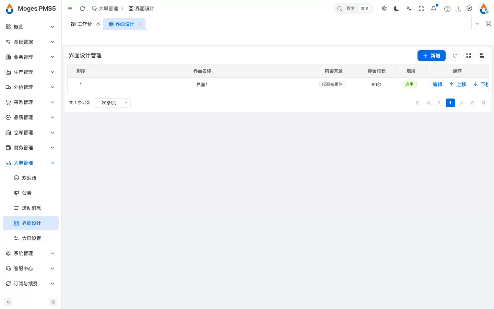Expand the 仓库管理 sidebar menu
Screen dimensions: 494x309
click(31, 133)
